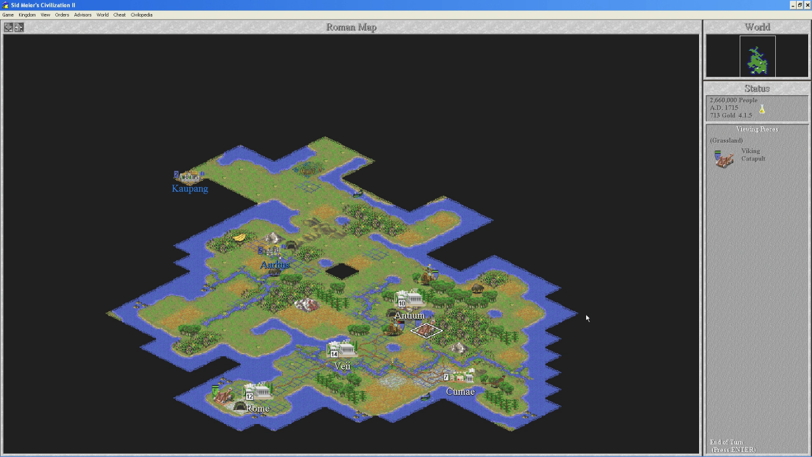812x457 pixels.
Task: Click the World panel title
Action: point(757,27)
